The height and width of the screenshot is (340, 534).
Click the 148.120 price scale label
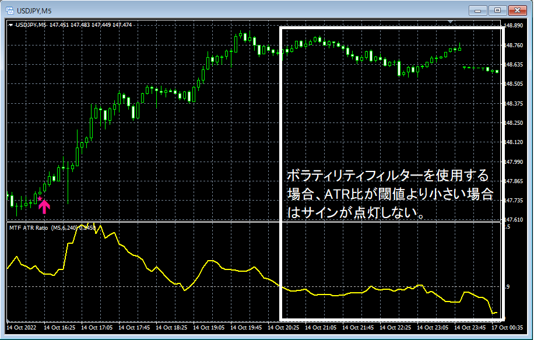tap(513, 142)
